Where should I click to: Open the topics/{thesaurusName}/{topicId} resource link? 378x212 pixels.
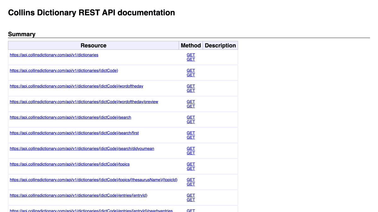point(94,180)
